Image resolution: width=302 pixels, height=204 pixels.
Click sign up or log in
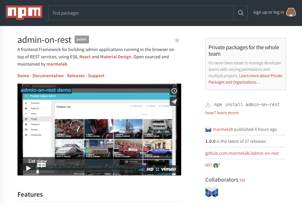click(268, 12)
